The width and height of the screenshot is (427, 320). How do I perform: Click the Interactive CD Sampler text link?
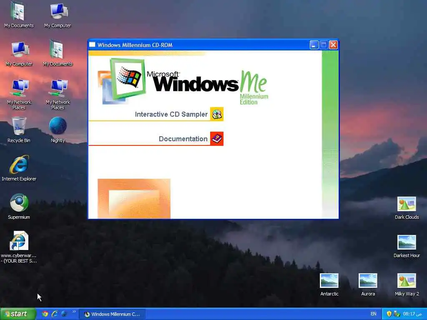click(171, 114)
